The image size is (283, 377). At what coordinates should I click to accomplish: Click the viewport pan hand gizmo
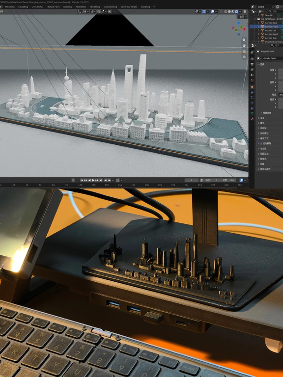click(244, 46)
